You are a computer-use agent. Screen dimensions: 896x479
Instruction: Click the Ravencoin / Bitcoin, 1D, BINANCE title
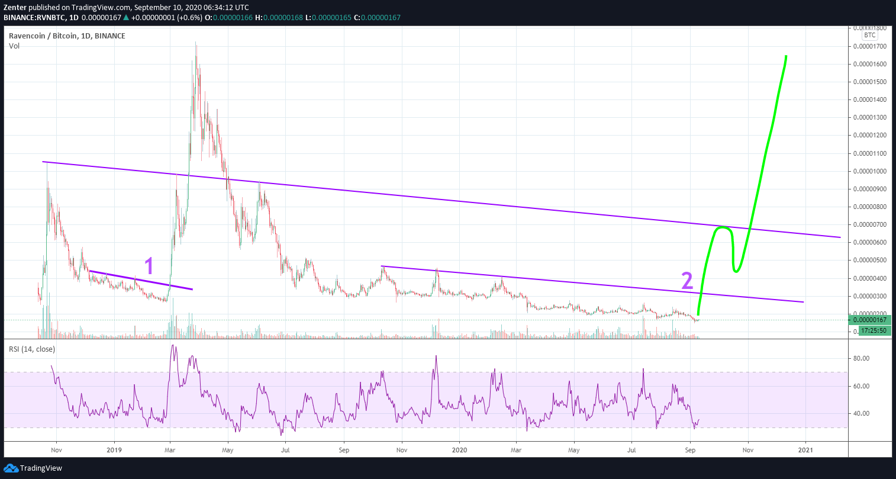(67, 36)
